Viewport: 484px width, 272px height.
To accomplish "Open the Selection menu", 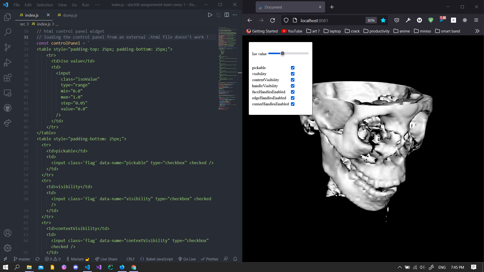I will point(45,5).
